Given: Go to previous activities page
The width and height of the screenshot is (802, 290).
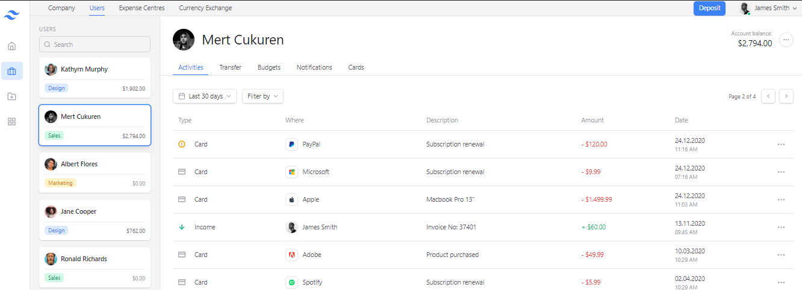Looking at the screenshot, I should (768, 96).
